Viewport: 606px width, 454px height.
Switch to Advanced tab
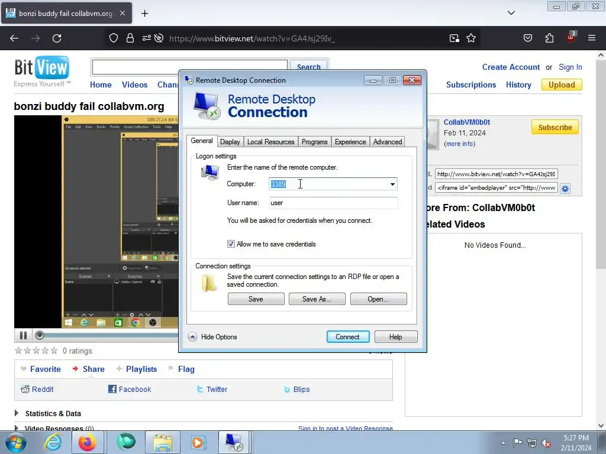387,142
